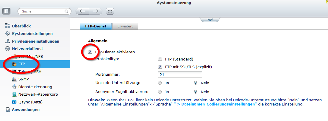Select Ja for Anonymer Zugriff aktivieren
Screen dimensions: 328x121
click(160, 92)
